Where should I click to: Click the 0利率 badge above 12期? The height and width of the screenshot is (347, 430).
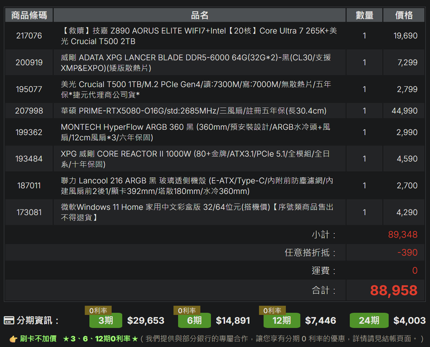(x=272, y=311)
